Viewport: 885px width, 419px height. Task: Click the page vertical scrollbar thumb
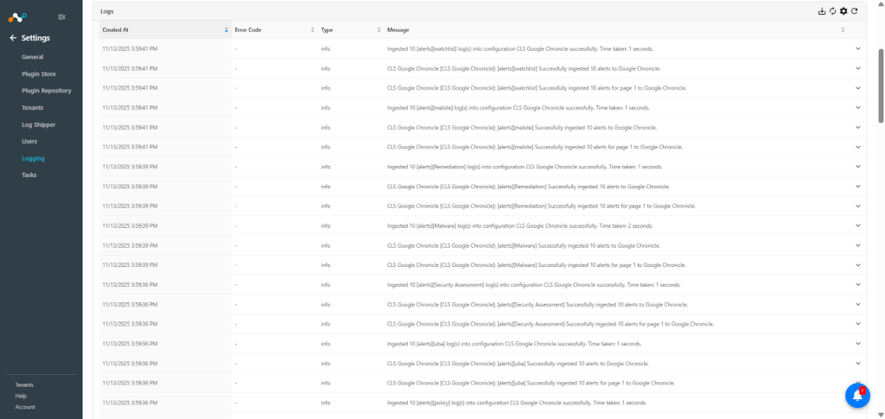881,86
